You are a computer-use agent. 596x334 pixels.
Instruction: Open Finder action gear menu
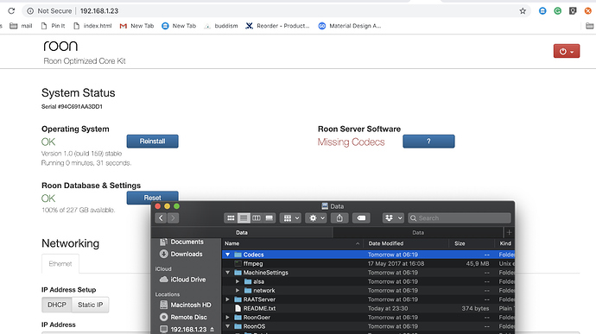(x=316, y=218)
